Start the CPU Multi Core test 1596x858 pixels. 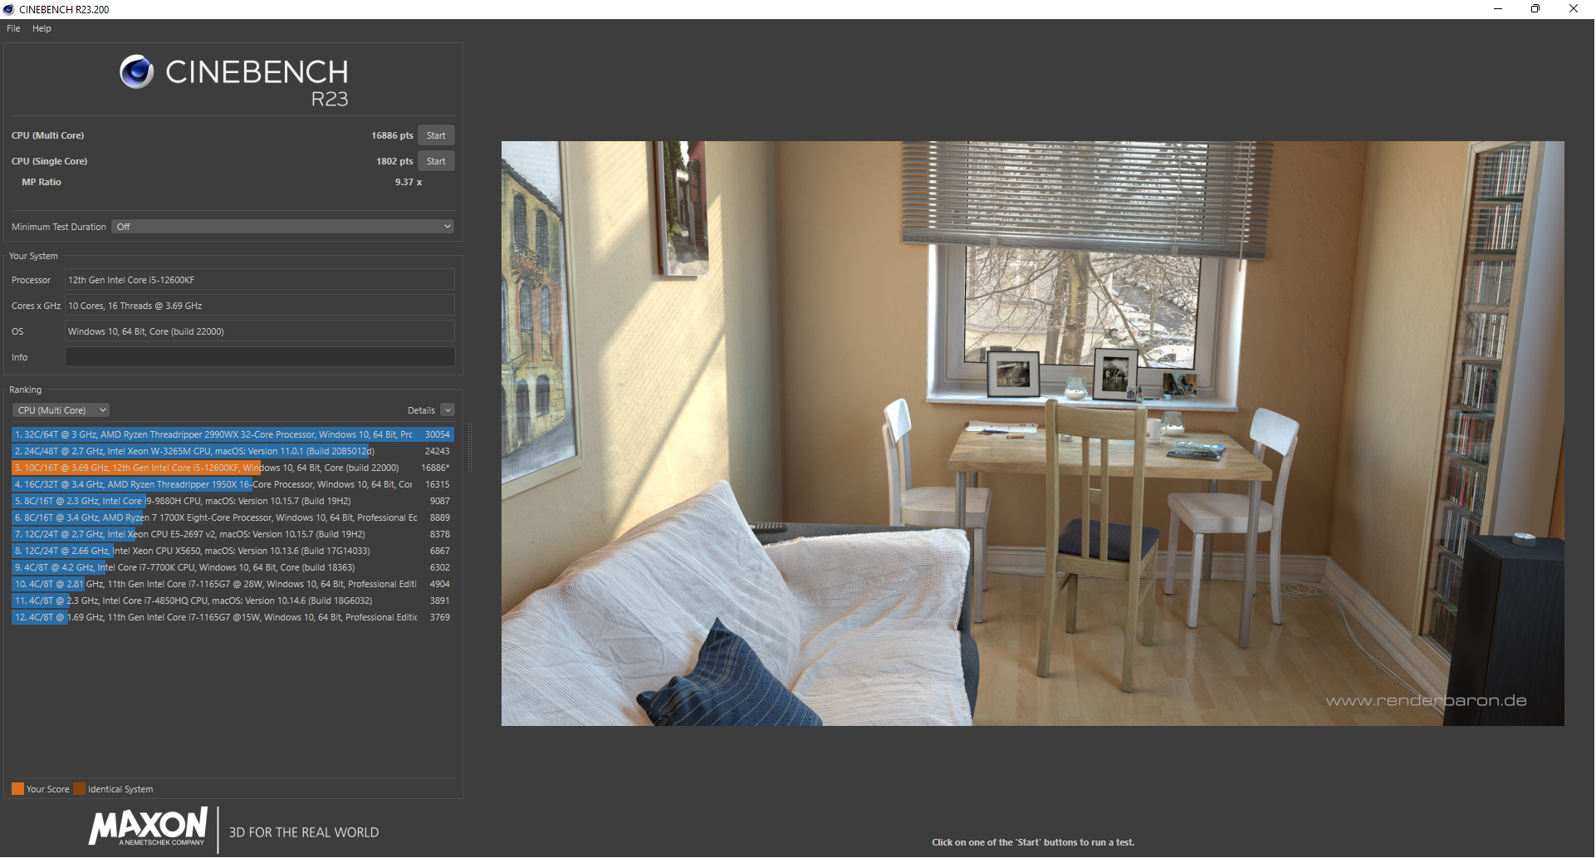tap(435, 135)
